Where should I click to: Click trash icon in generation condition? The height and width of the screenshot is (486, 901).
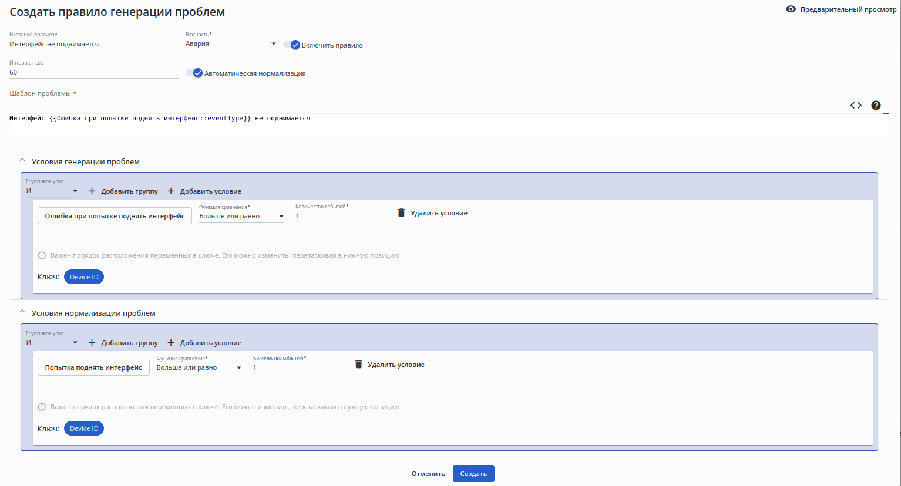(401, 213)
